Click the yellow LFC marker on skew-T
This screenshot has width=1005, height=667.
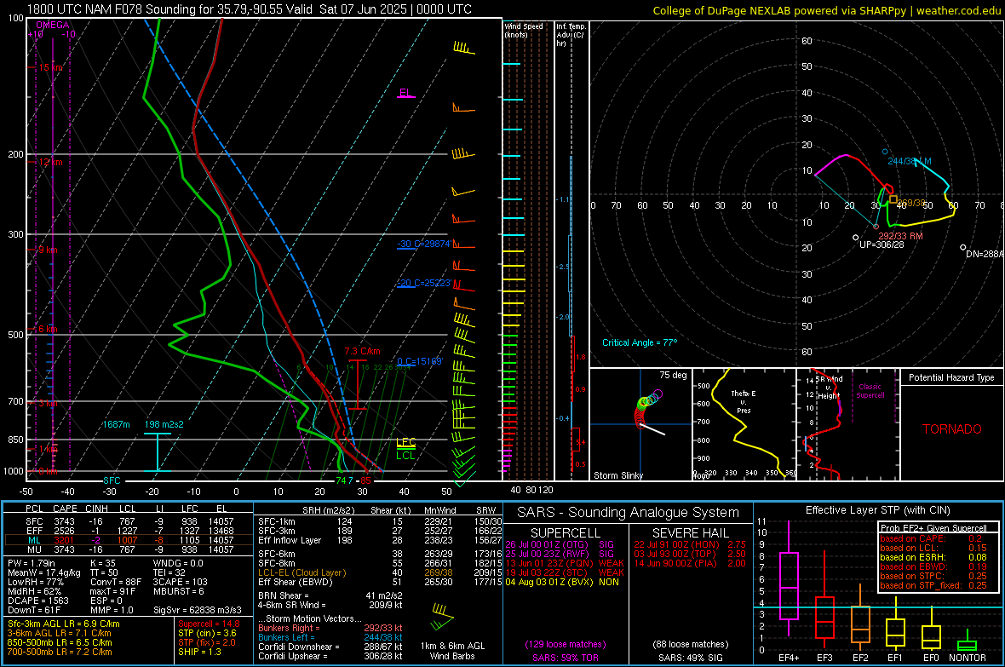(405, 442)
